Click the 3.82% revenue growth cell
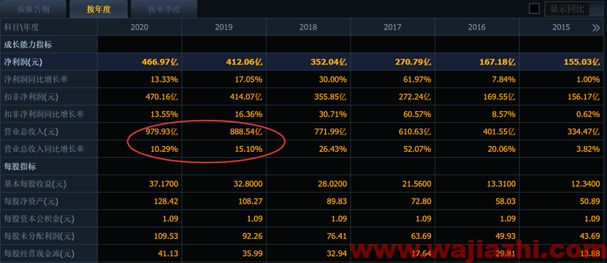 561,149
